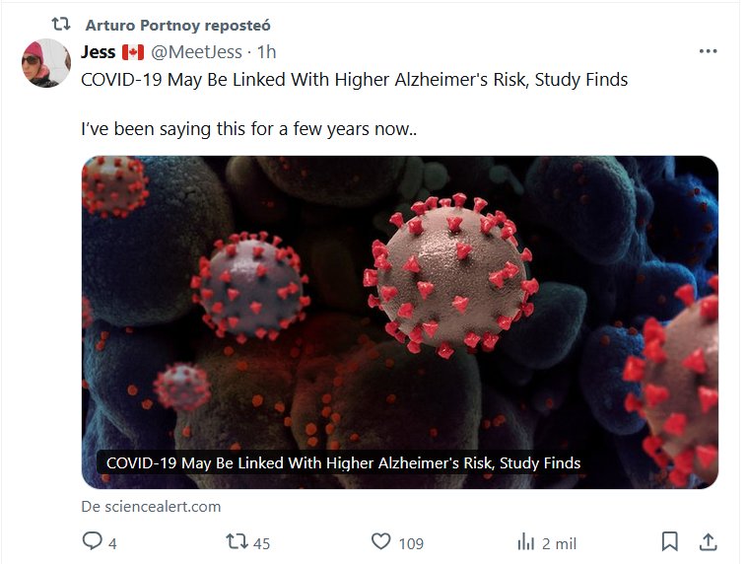Like the post with the heart icon
The width and height of the screenshot is (747, 564).
click(380, 541)
